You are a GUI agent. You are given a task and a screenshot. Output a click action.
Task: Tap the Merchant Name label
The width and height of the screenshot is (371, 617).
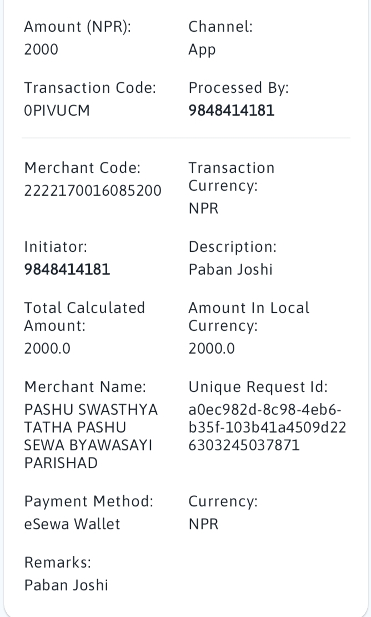pyautogui.click(x=85, y=387)
